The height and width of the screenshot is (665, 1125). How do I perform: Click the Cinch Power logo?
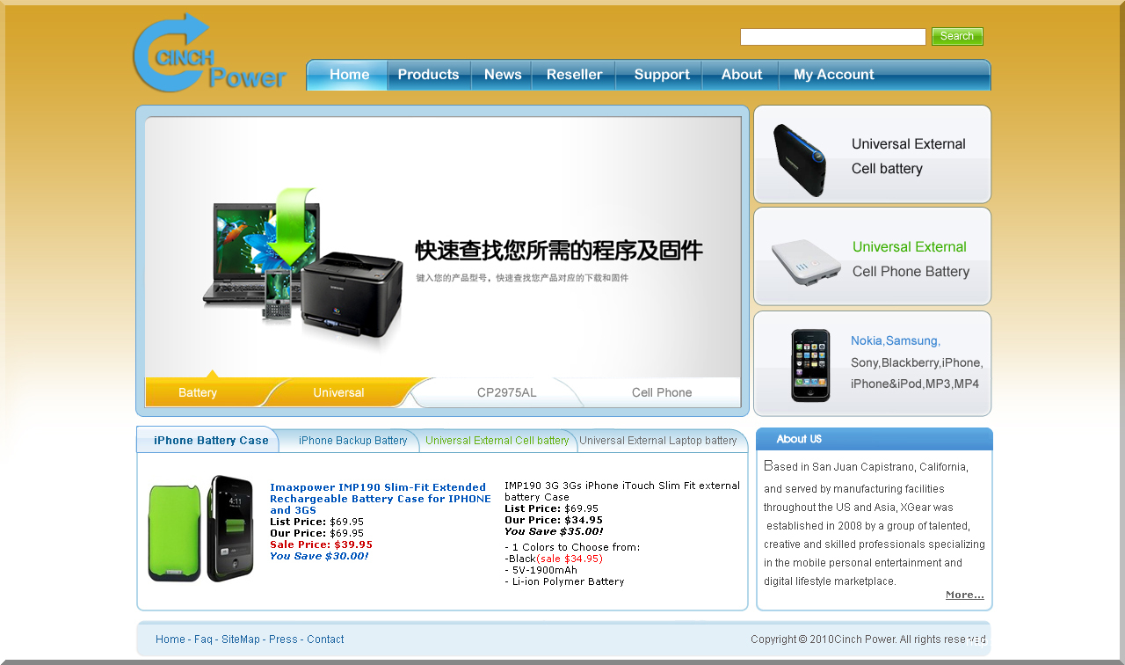(209, 55)
